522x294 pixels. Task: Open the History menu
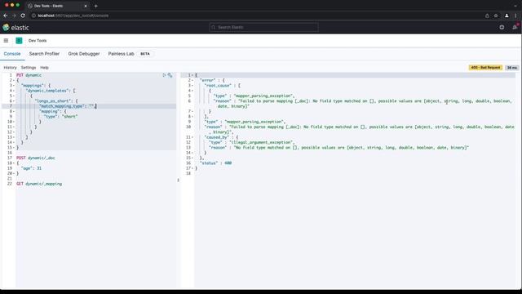[10, 68]
